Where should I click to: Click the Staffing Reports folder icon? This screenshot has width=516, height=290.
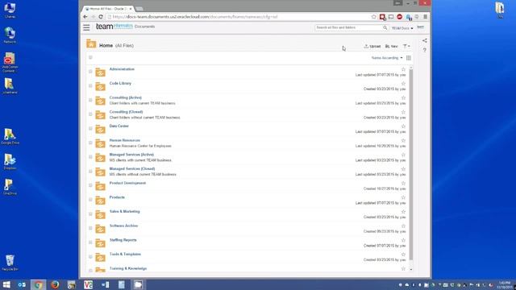100,242
